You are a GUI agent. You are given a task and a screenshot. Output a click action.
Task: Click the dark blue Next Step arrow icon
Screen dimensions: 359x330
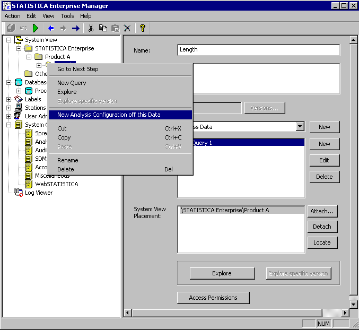coord(75,28)
